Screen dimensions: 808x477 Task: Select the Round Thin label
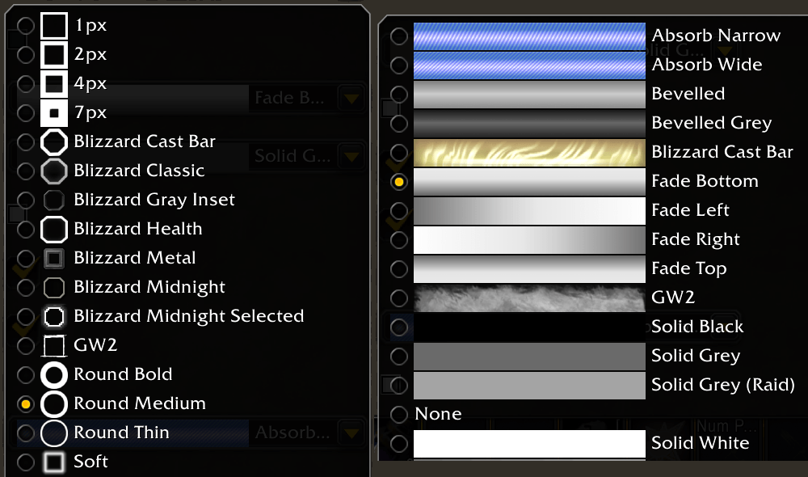(122, 433)
